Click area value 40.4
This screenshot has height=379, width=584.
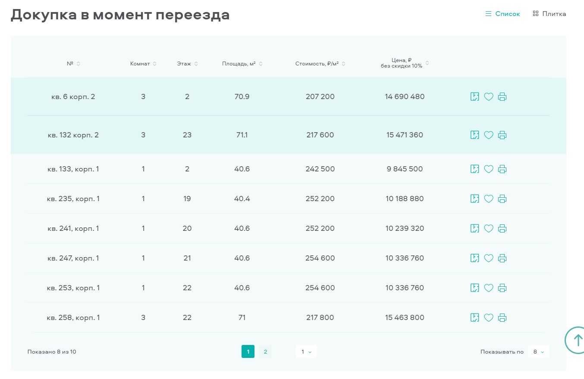click(242, 199)
